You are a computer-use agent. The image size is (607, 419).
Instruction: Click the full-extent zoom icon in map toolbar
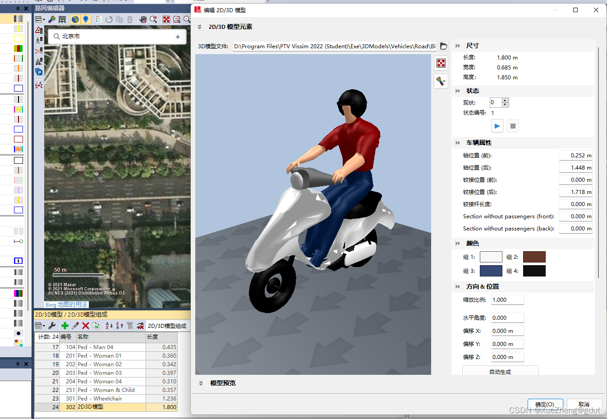(x=166, y=19)
